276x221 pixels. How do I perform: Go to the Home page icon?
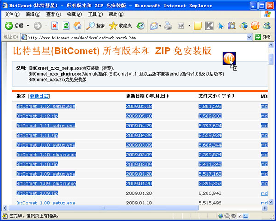point(77,26)
